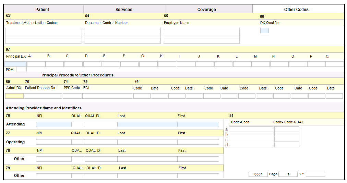Click the Operating First name field
347x183 pixels.
pos(198,142)
